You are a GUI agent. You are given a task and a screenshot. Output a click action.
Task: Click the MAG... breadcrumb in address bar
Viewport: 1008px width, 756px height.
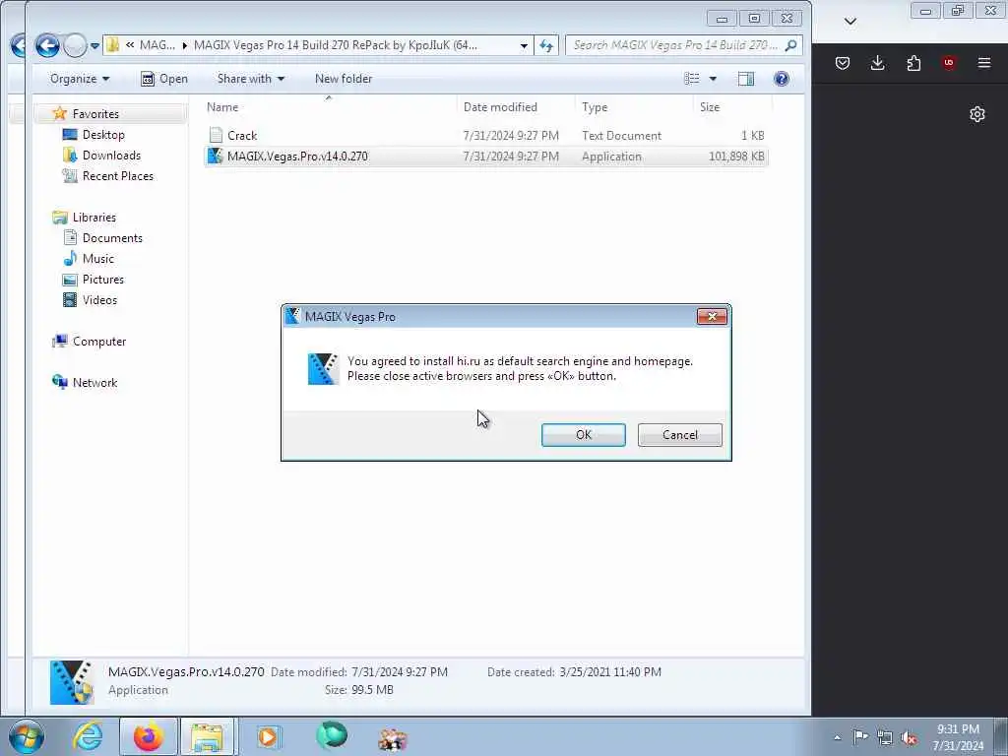(157, 45)
